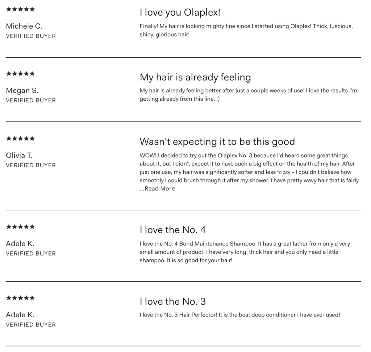
Task: Open 'Wasn't expecting it to be this good' review
Action: (x=217, y=142)
